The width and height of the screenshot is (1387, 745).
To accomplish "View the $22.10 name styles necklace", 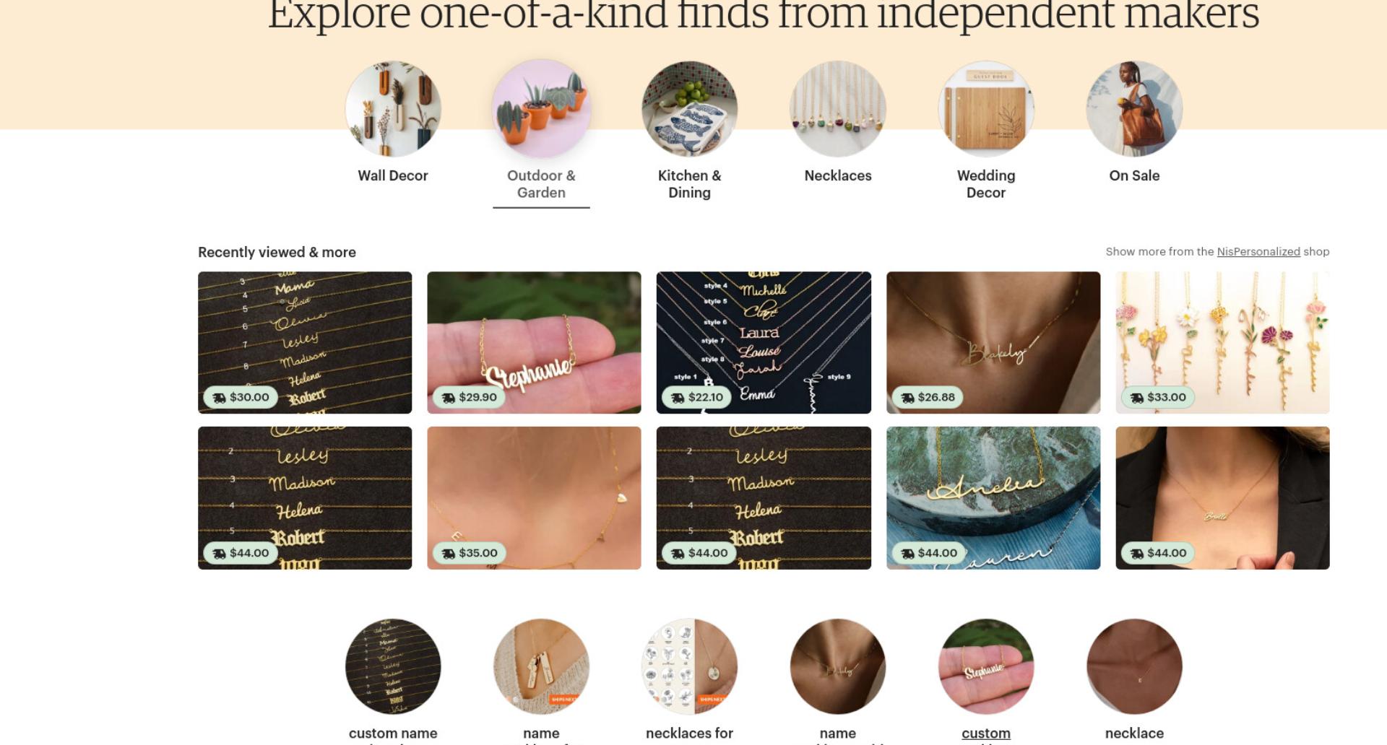I will point(764,342).
